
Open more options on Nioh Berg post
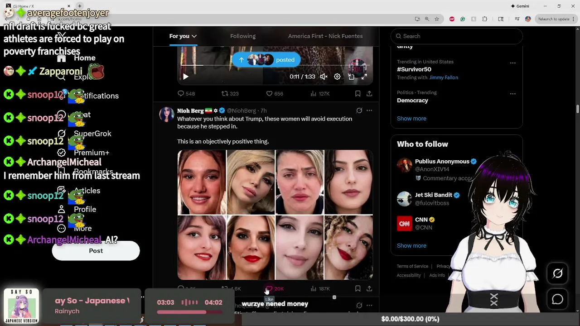click(369, 110)
